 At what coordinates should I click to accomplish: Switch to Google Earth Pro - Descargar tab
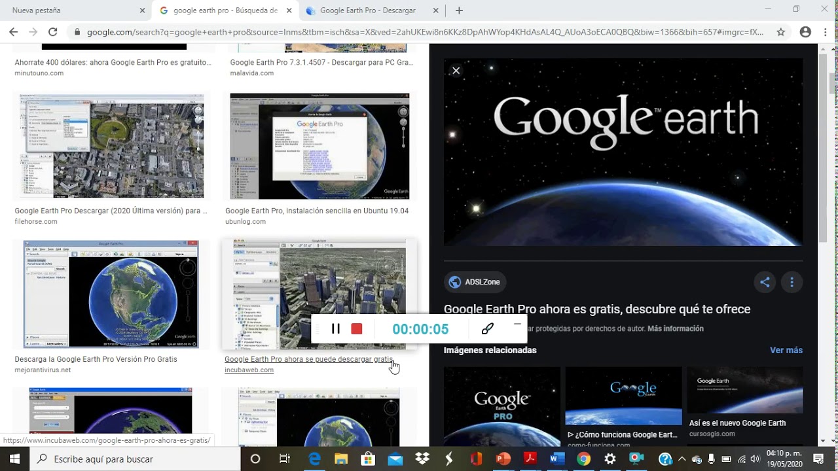pos(372,10)
